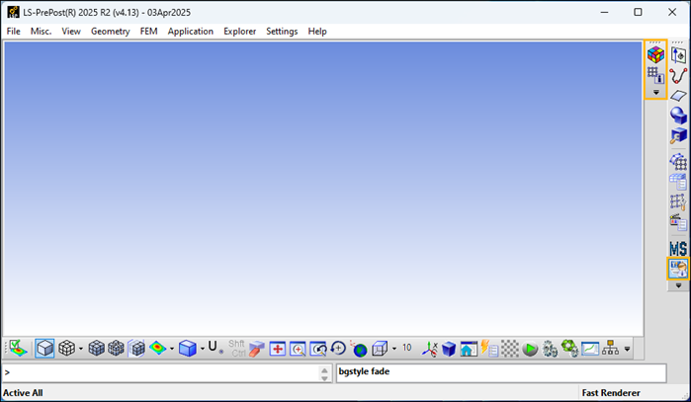Open the Solid tool (sphere and cube)

[679, 116]
